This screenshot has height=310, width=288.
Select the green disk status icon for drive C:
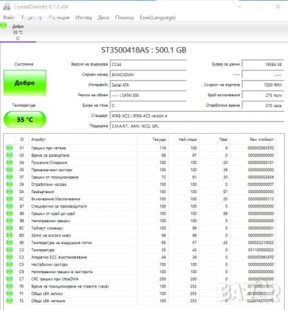click(x=3, y=25)
